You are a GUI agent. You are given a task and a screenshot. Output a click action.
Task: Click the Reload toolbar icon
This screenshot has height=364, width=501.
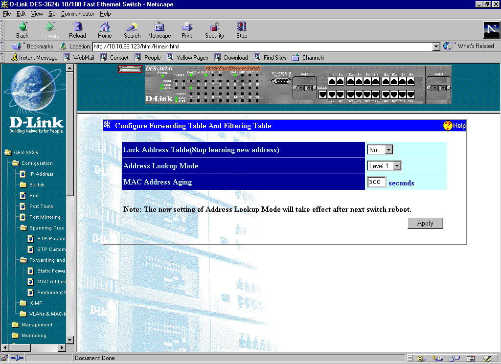77,27
